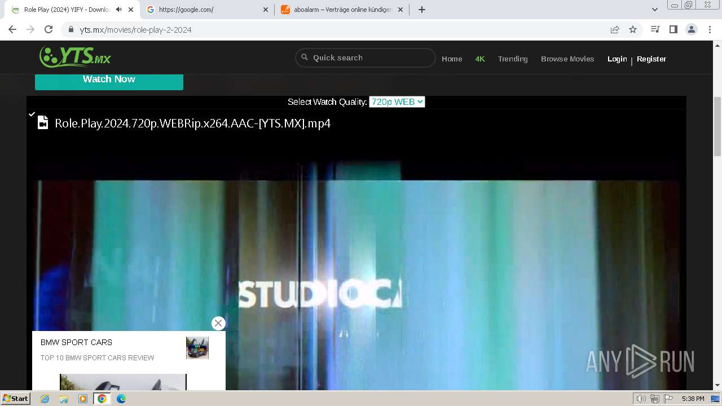Open the site info lock icon
This screenshot has width=722, height=406.
tap(71, 29)
